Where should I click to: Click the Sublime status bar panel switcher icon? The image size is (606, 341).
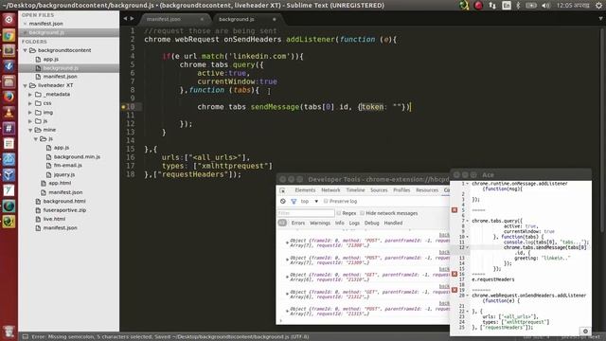26,337
